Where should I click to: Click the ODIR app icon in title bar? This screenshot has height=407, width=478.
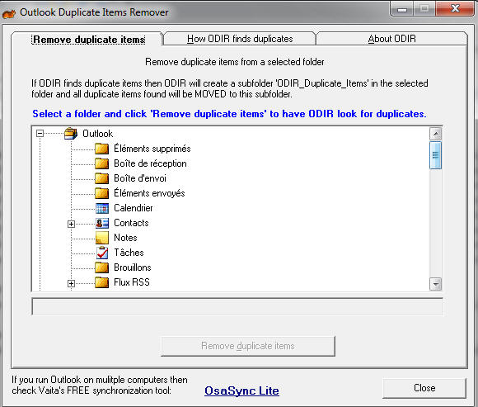click(x=9, y=13)
